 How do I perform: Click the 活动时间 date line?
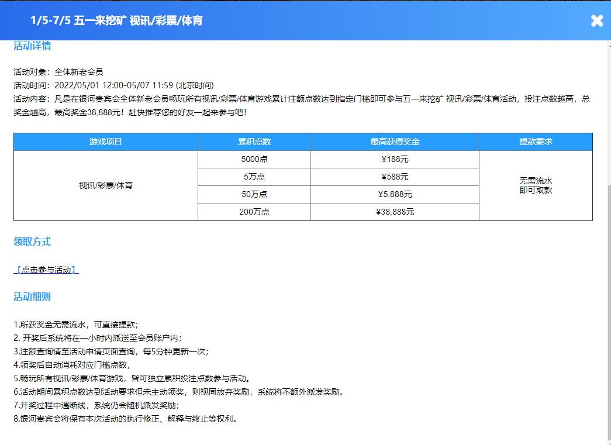114,85
